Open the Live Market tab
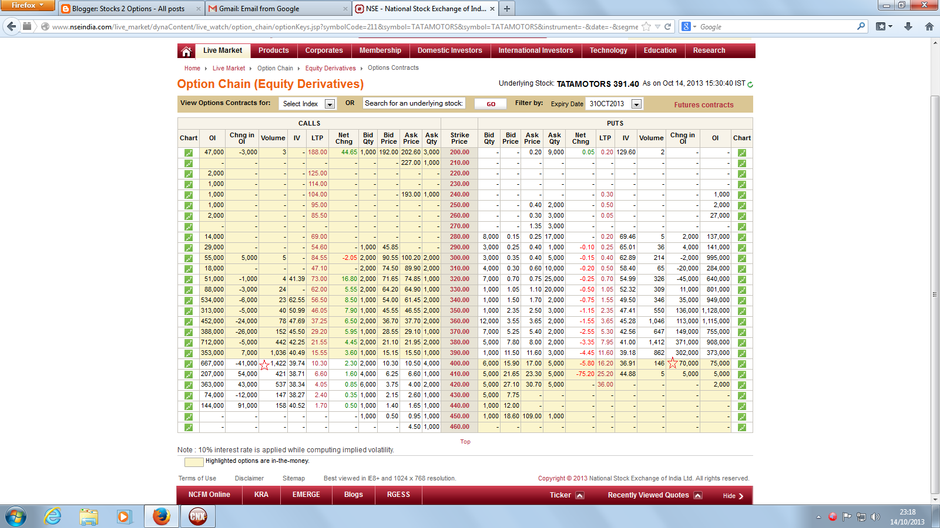This screenshot has height=528, width=940. [x=223, y=50]
